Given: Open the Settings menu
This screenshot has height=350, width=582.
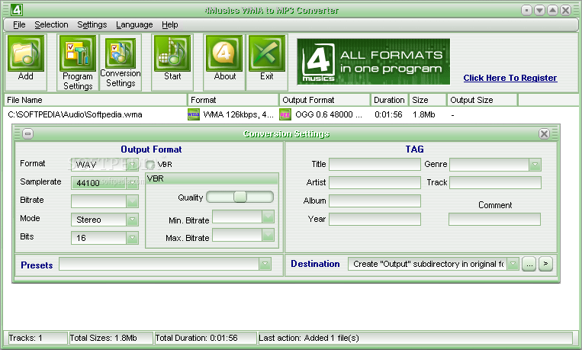Looking at the screenshot, I should click(x=92, y=24).
